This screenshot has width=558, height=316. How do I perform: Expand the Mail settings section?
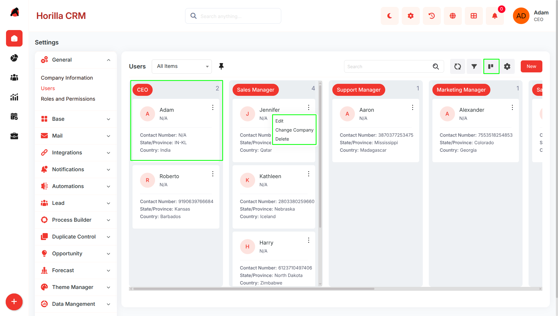pyautogui.click(x=76, y=136)
